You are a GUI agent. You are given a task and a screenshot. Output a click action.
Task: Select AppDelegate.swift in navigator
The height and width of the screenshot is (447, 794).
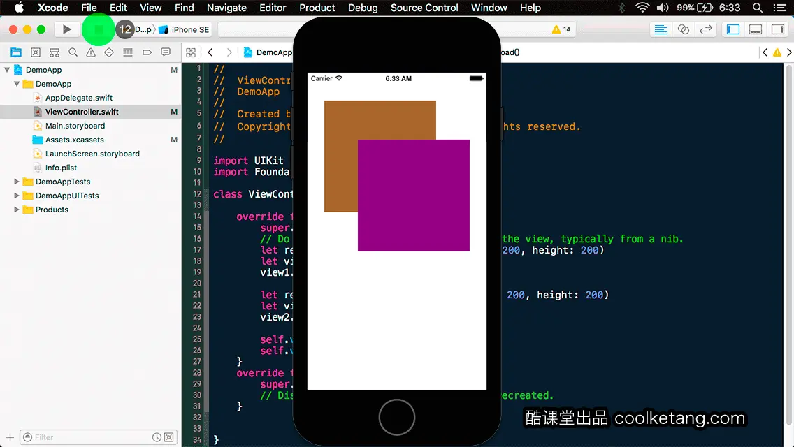click(78, 98)
